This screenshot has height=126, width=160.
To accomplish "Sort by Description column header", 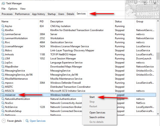I will pos(81,22).
